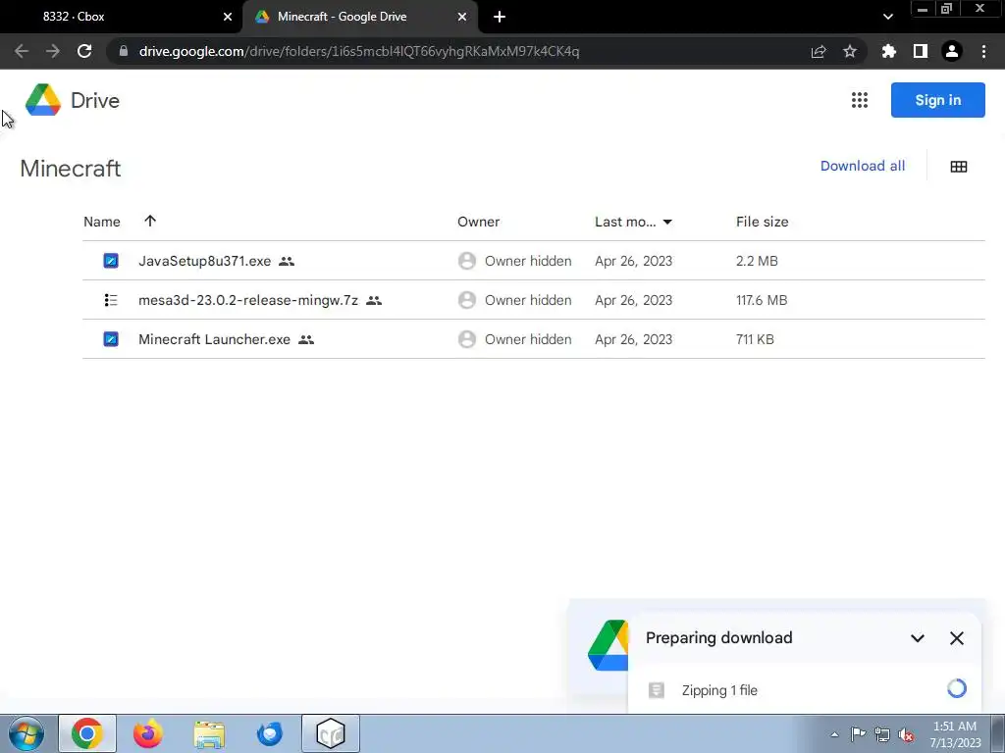
Task: Click the Minecraft Launcher.exe file icon
Action: 111,338
